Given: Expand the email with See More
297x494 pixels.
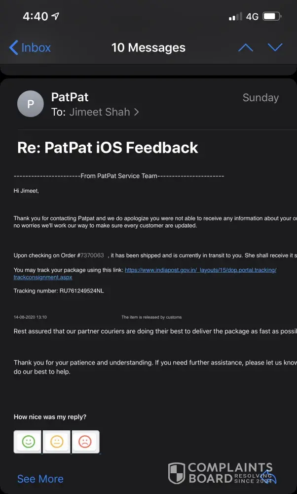Looking at the screenshot, I should point(40,479).
